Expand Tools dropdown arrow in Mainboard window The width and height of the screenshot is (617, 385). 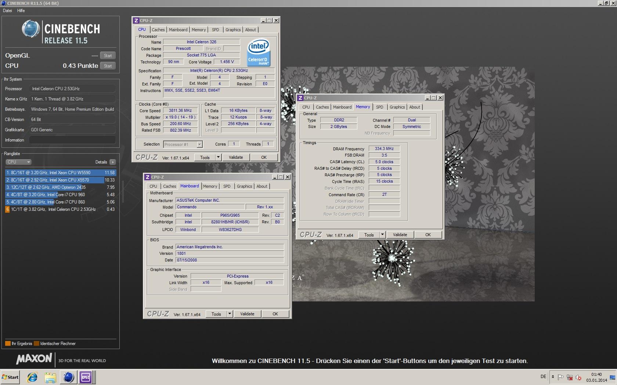pos(230,314)
